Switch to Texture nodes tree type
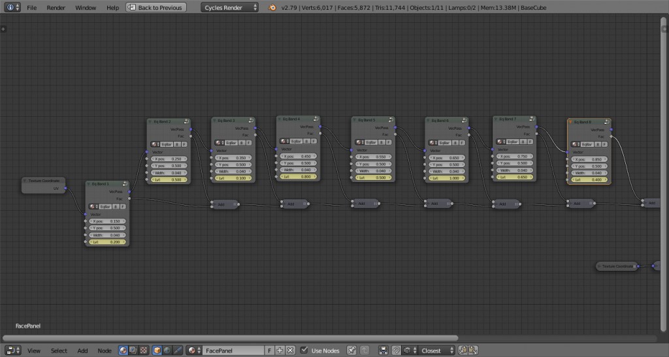 pos(143,350)
